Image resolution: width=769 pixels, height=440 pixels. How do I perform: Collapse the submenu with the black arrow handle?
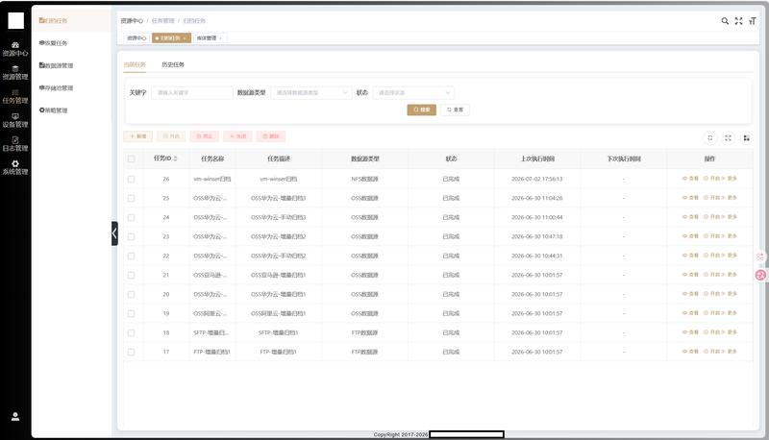point(114,233)
